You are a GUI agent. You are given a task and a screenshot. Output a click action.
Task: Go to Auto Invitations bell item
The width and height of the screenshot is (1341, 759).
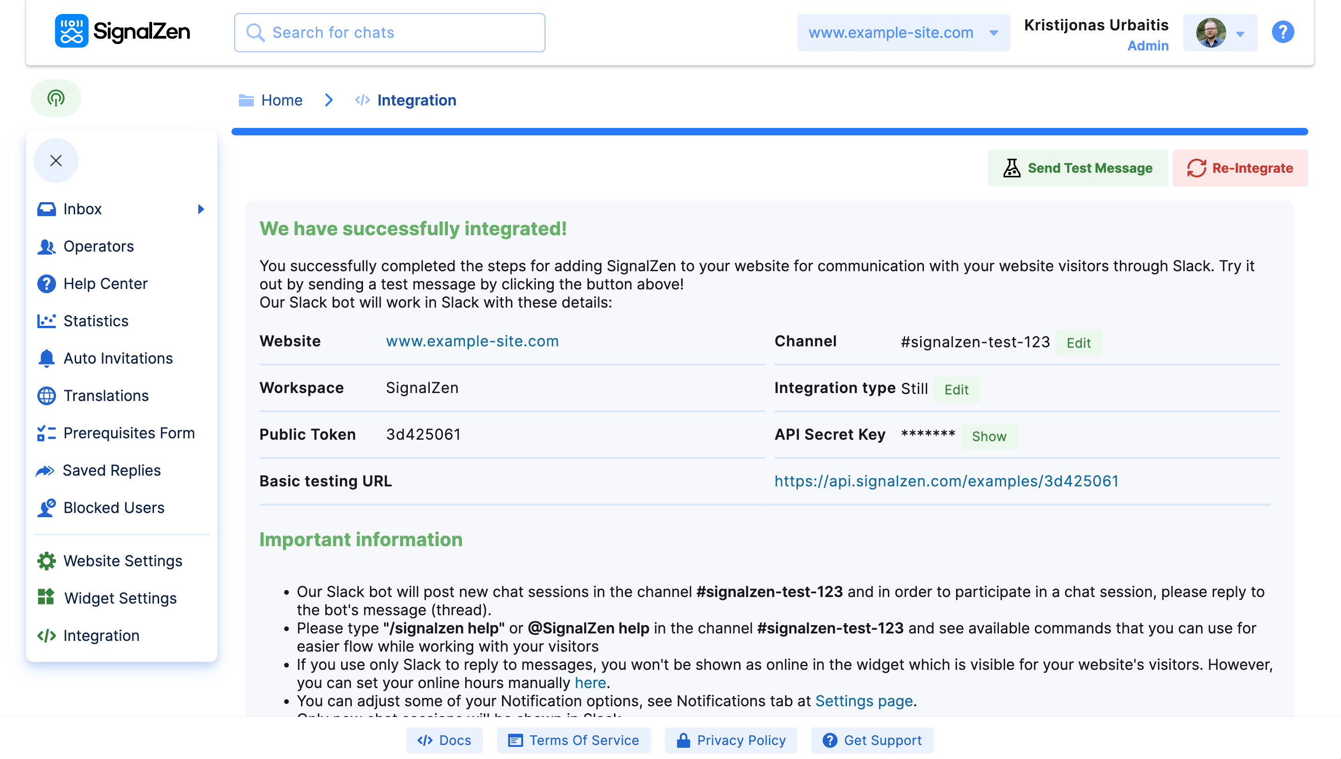pyautogui.click(x=117, y=358)
